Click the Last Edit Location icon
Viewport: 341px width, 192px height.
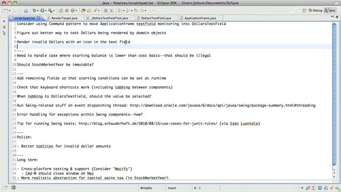(x=136, y=11)
